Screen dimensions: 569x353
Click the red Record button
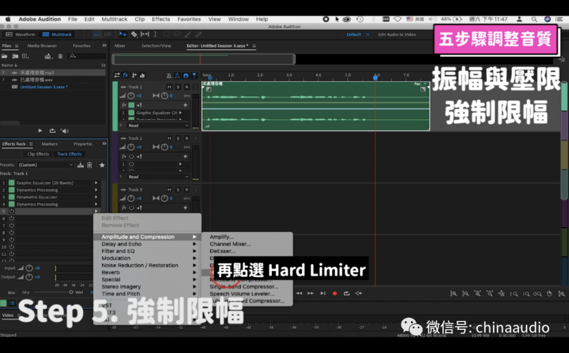click(x=335, y=294)
